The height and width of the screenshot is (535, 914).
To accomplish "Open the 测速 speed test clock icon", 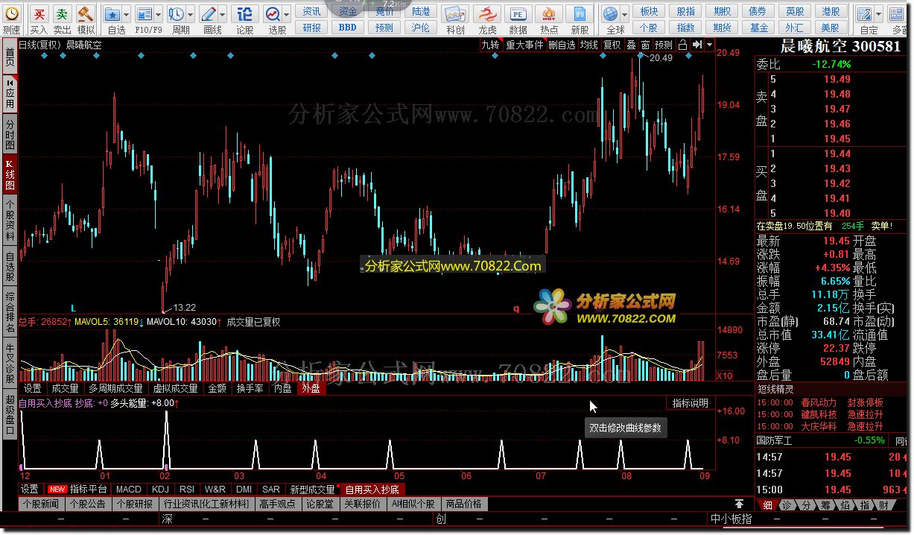I will point(12,14).
